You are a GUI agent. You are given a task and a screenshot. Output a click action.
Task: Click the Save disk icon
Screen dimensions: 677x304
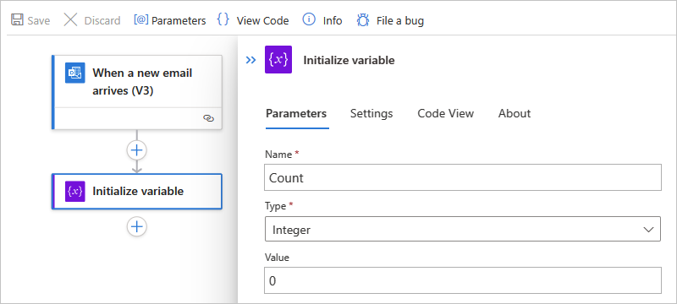(x=17, y=20)
